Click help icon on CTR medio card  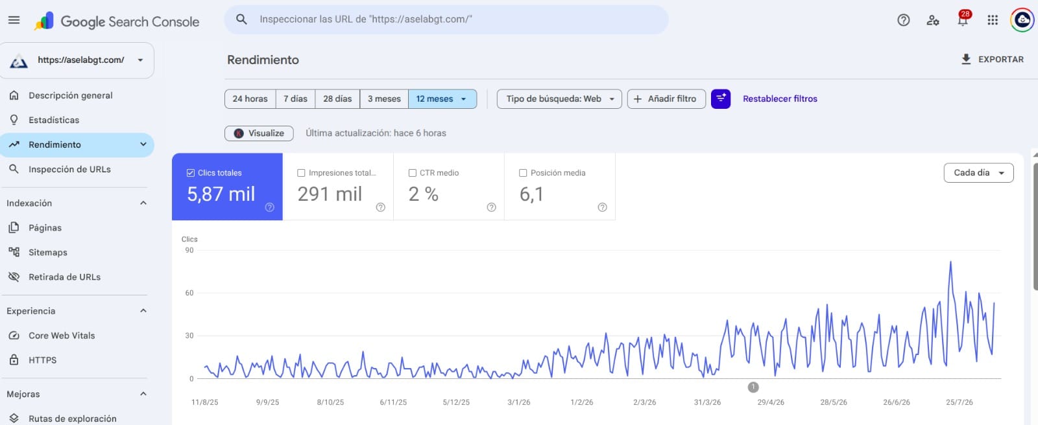click(x=491, y=207)
